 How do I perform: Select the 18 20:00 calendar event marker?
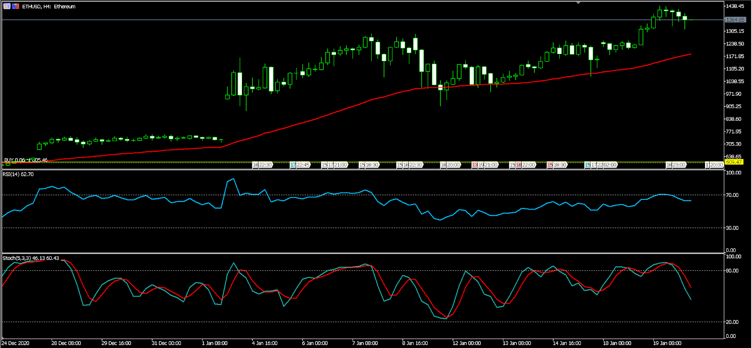[x=450, y=165]
